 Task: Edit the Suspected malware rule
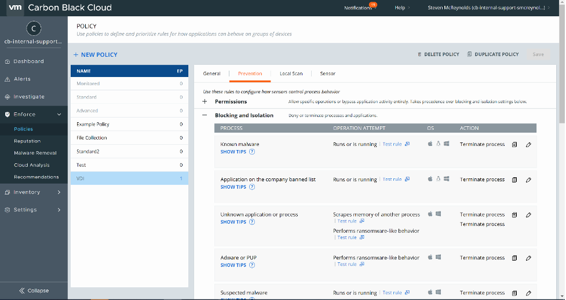pyautogui.click(x=528, y=293)
